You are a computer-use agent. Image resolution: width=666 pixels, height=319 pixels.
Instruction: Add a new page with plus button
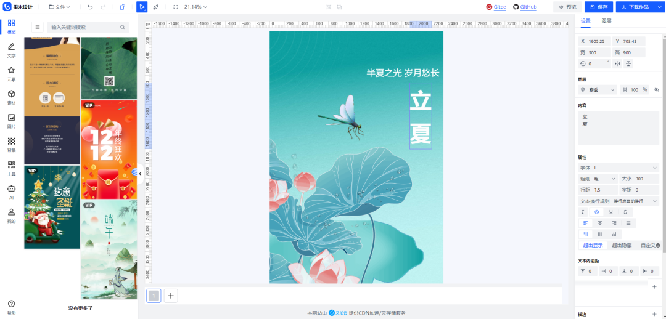pyautogui.click(x=171, y=296)
